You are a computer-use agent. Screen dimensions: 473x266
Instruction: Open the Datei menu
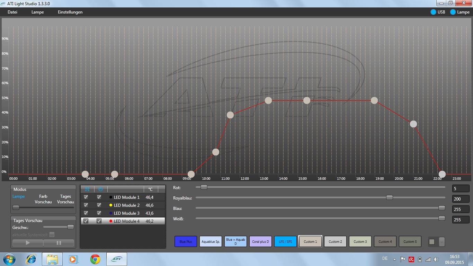[x=12, y=12]
